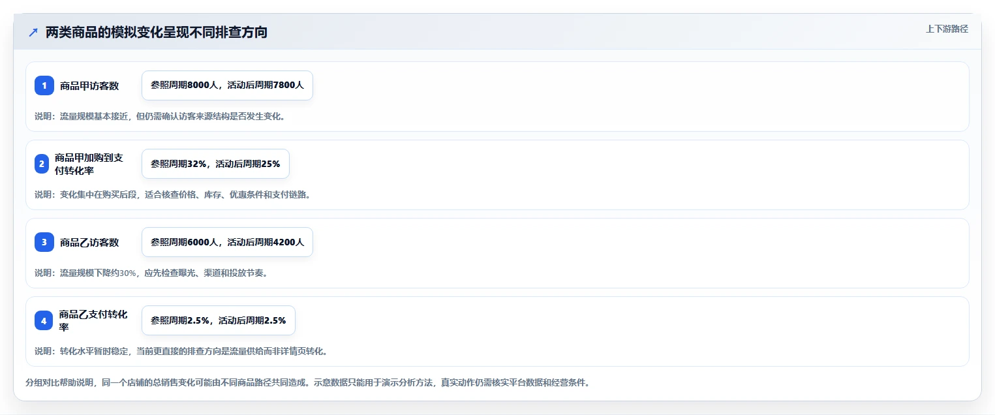This screenshot has width=995, height=415.
Task: Click the number 3 badge for 商品乙访客数
Action: pos(44,242)
